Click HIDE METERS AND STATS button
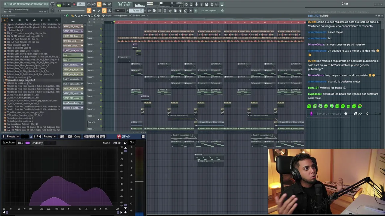 [94, 136]
